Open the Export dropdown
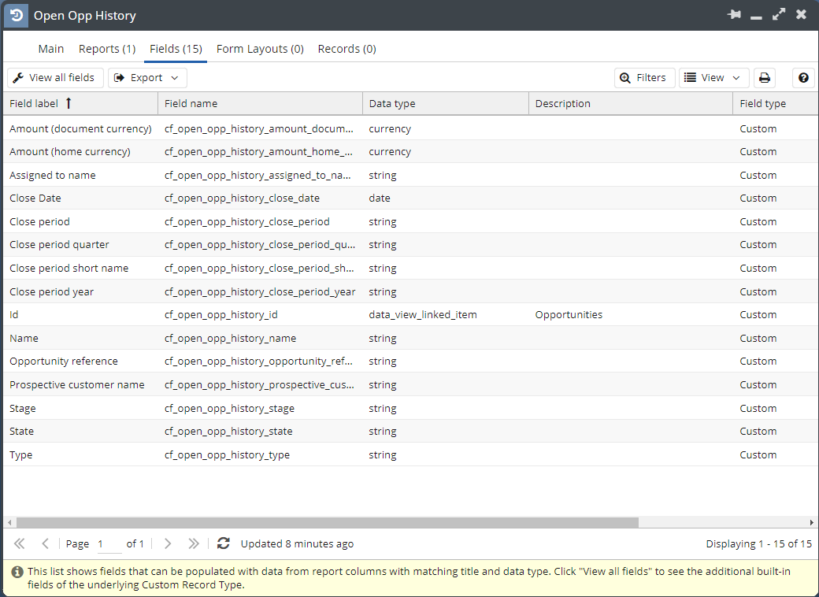Screen dimensions: 819x597 coord(147,78)
